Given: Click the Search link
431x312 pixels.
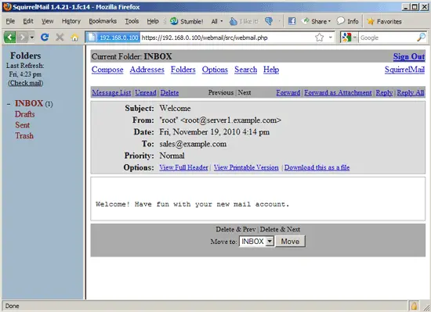Looking at the screenshot, I should 246,70.
